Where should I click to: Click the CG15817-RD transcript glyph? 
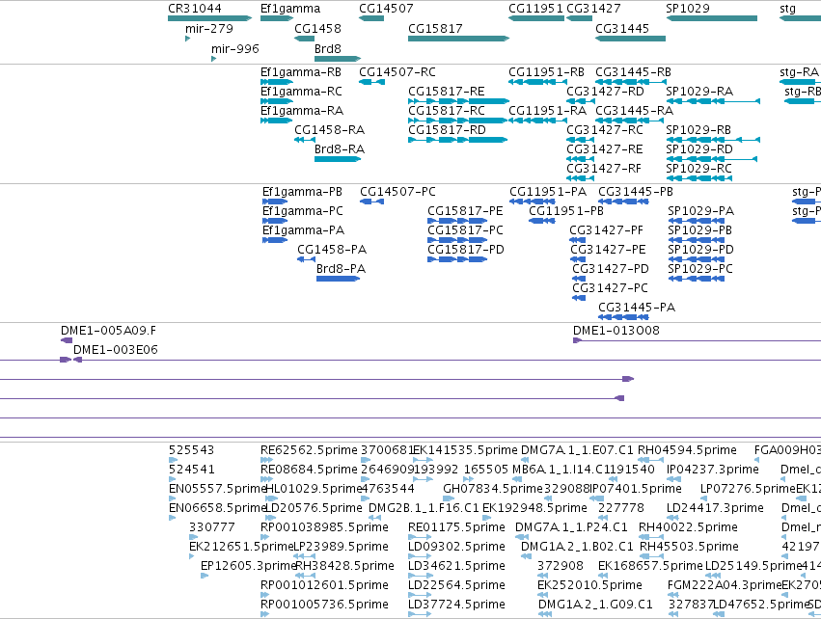tap(458, 140)
